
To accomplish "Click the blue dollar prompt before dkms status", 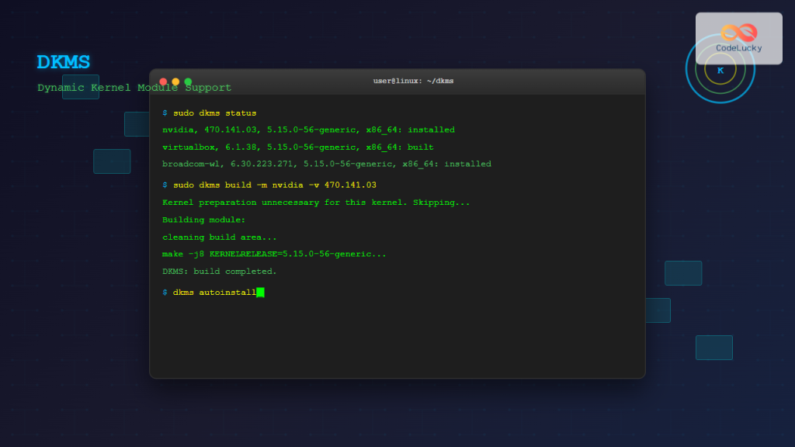I will point(164,113).
